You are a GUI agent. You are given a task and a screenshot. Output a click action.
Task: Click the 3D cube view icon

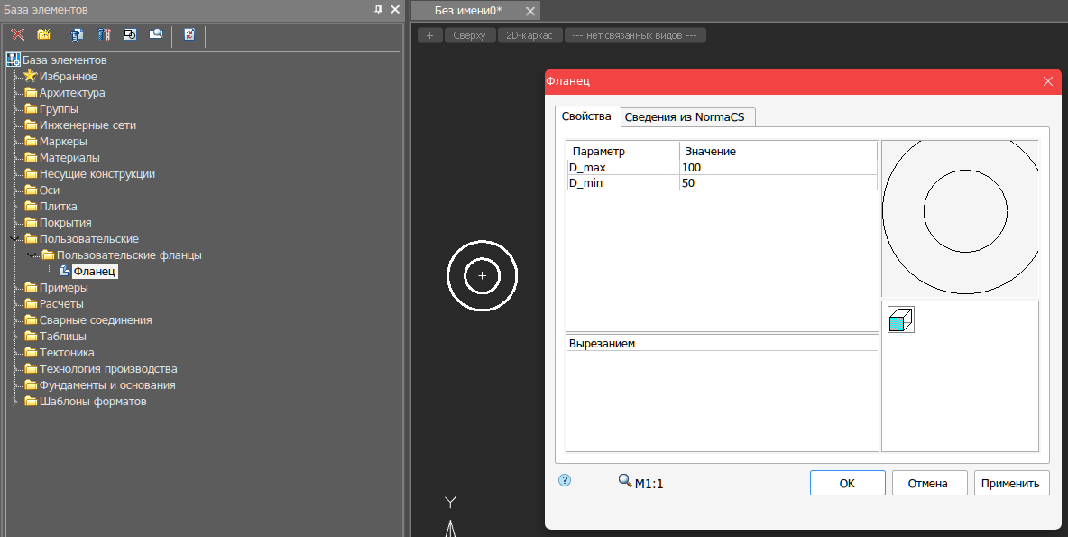point(900,319)
